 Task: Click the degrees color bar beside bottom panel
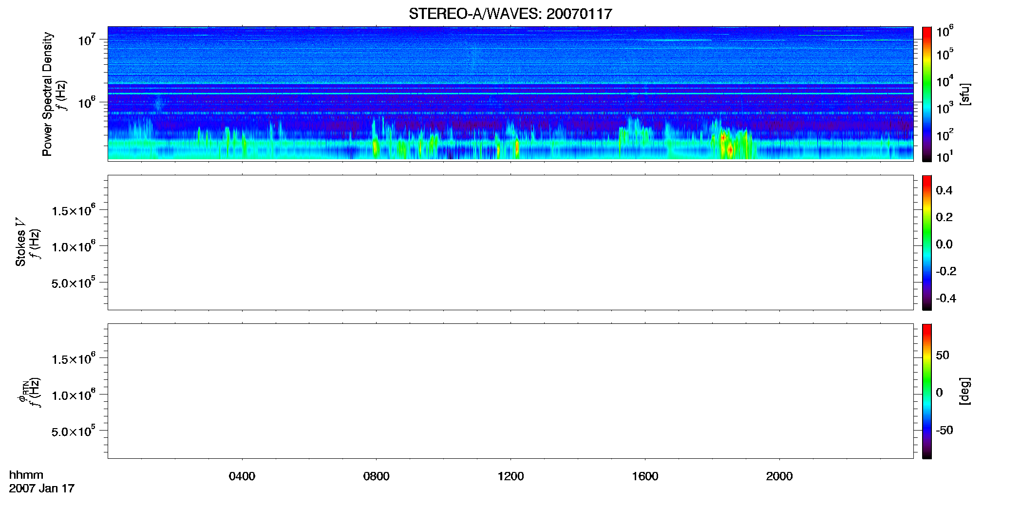click(x=926, y=391)
